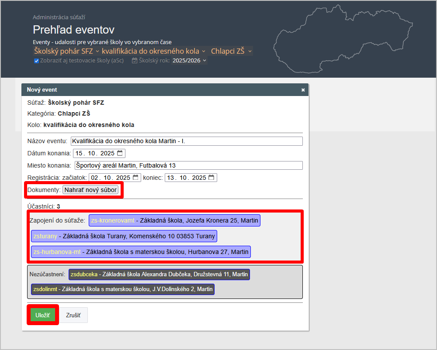
Task: Close the Nový event dialog
Action: pos(303,90)
